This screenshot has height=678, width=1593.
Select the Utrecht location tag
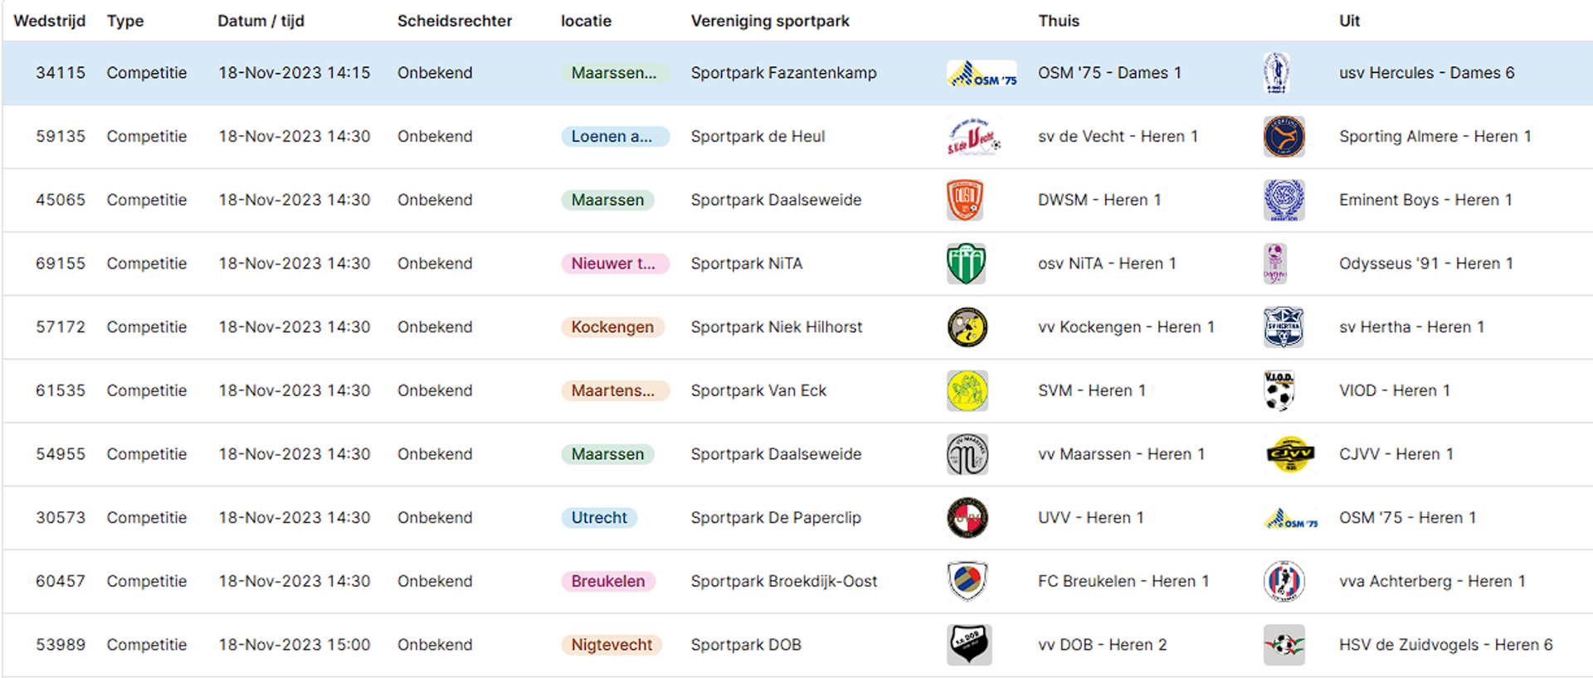click(x=599, y=518)
